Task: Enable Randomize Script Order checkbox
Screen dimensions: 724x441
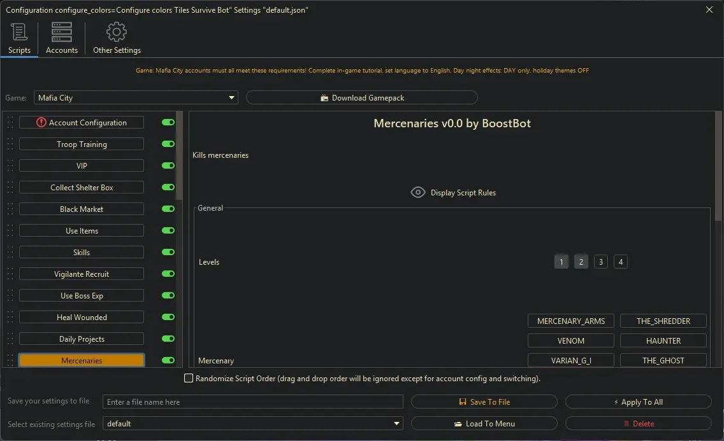Action: click(x=189, y=379)
